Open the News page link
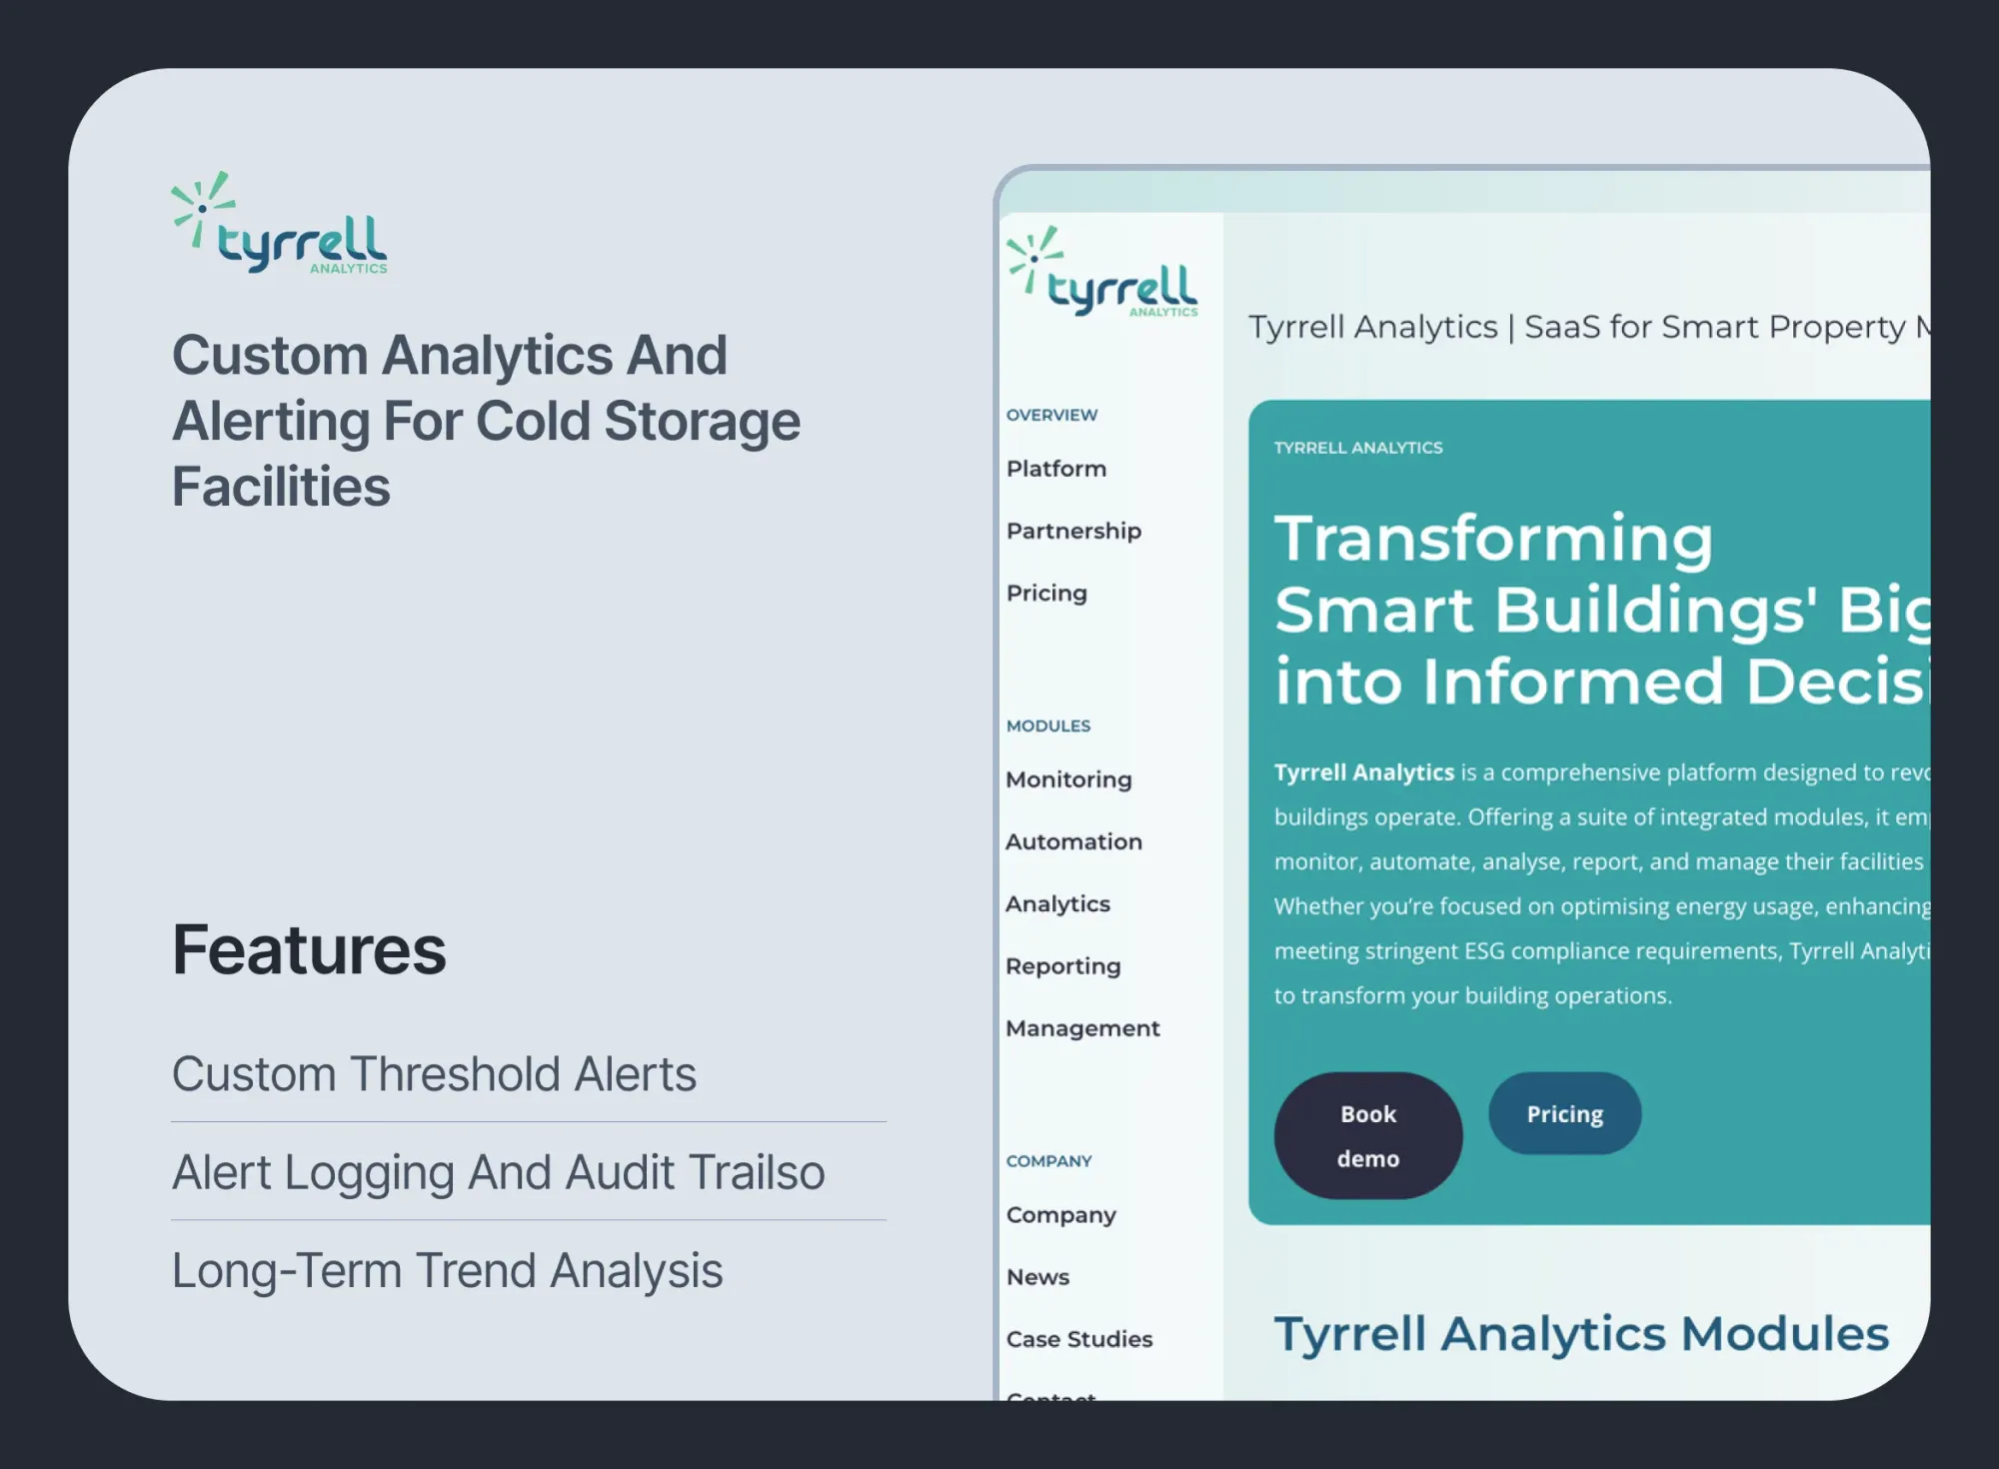This screenshot has width=1999, height=1469. click(x=1037, y=1277)
